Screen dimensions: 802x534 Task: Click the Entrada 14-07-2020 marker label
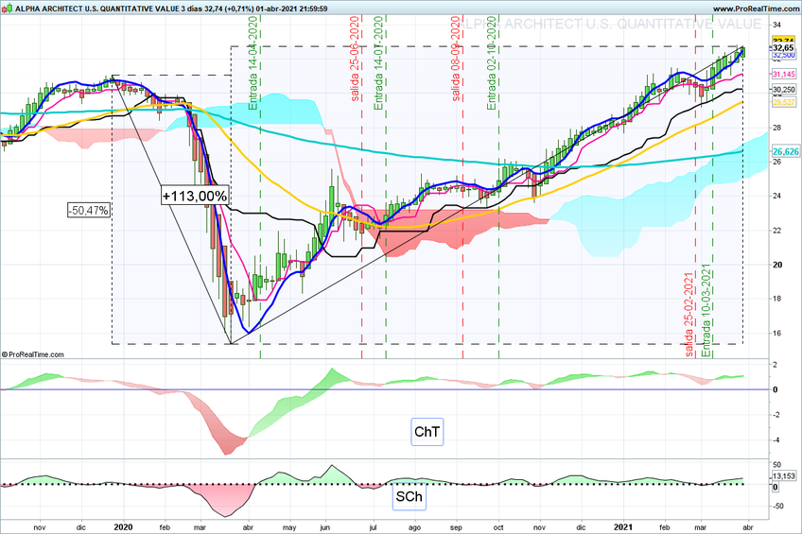[378, 63]
